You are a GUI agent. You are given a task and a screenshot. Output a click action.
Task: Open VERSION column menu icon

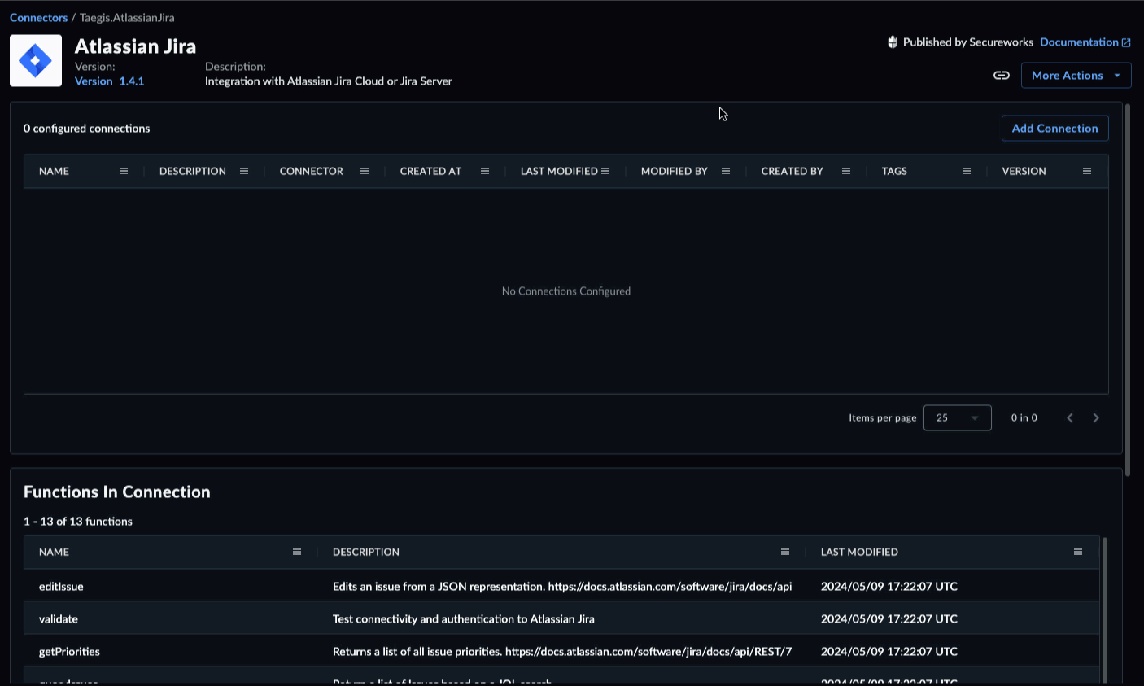1087,171
